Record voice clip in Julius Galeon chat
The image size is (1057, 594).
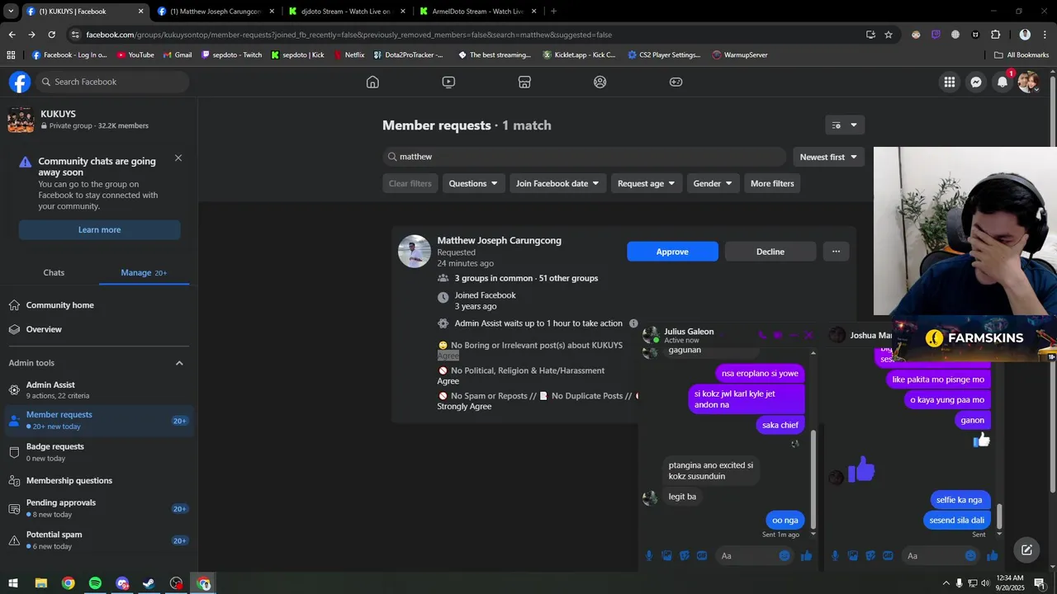pos(649,556)
